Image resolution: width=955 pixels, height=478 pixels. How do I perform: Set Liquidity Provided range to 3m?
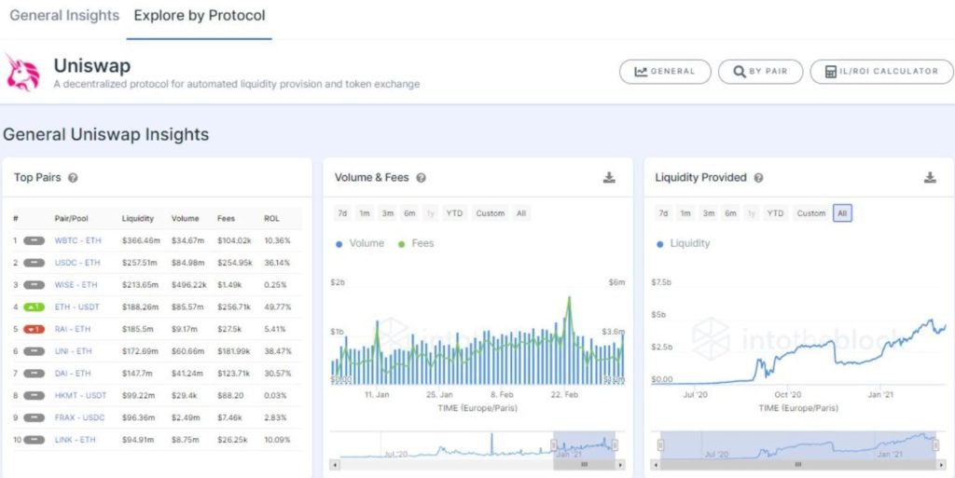click(709, 213)
